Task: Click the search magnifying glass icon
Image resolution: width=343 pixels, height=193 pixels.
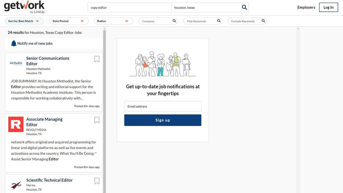Action: pos(244,7)
